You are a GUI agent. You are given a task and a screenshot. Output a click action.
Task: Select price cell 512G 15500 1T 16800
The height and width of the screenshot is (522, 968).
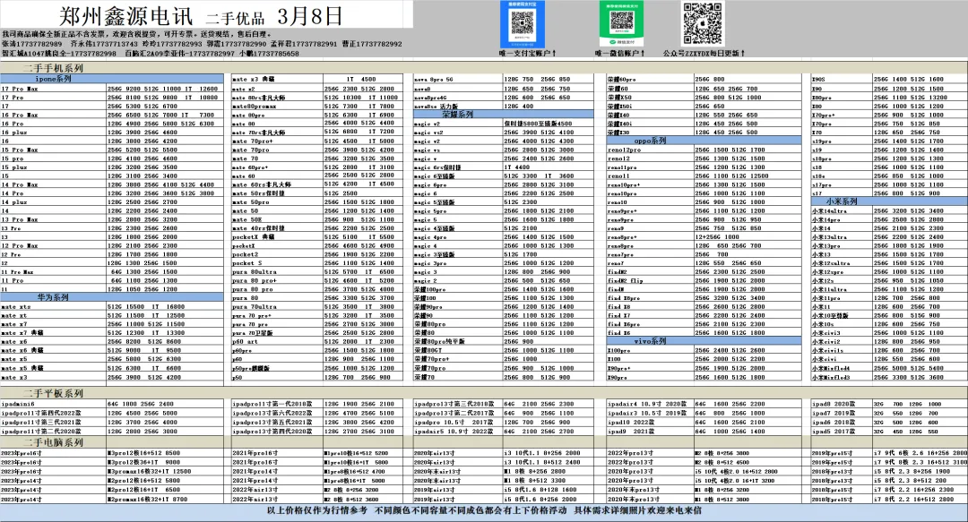coord(146,306)
